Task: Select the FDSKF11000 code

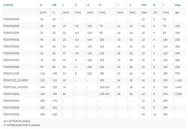Action: (11, 73)
